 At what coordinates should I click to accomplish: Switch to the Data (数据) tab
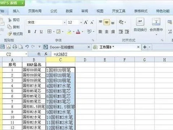pos(69,11)
